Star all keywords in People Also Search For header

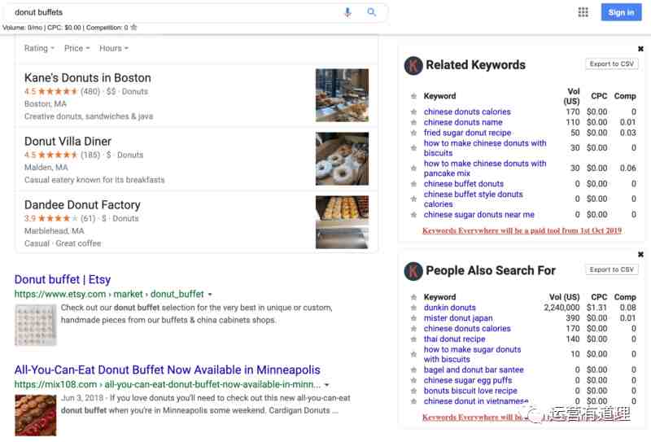[x=413, y=297]
